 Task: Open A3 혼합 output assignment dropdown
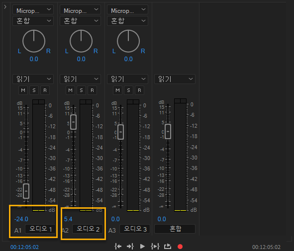pos(127,21)
